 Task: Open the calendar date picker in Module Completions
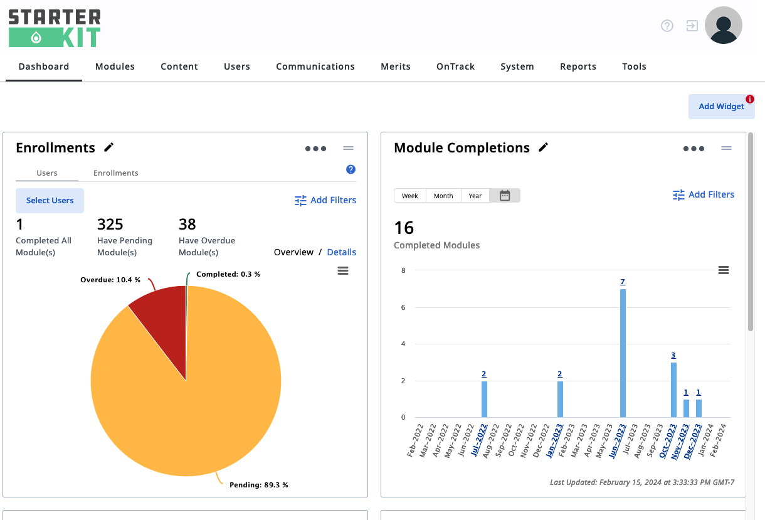point(505,196)
